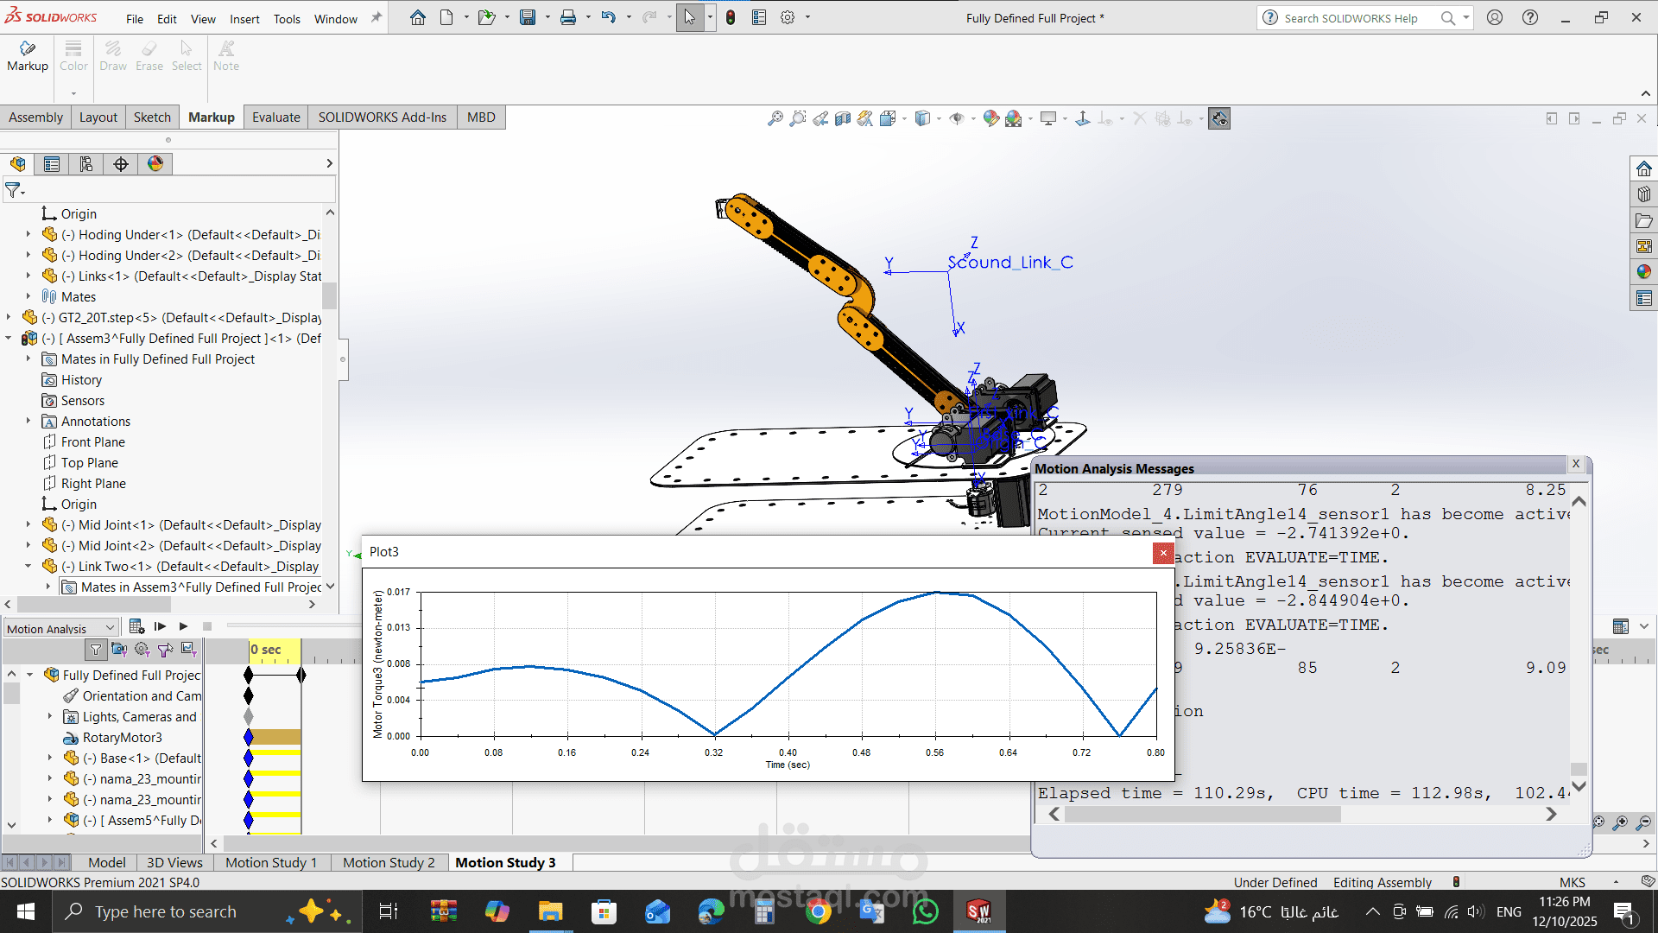
Task: Switch to the Sketch ribbon tab
Action: (x=152, y=117)
